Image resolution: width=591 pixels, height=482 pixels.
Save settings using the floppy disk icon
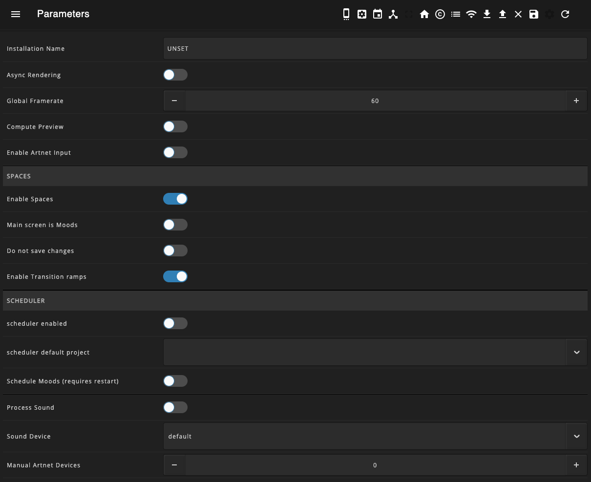(533, 14)
